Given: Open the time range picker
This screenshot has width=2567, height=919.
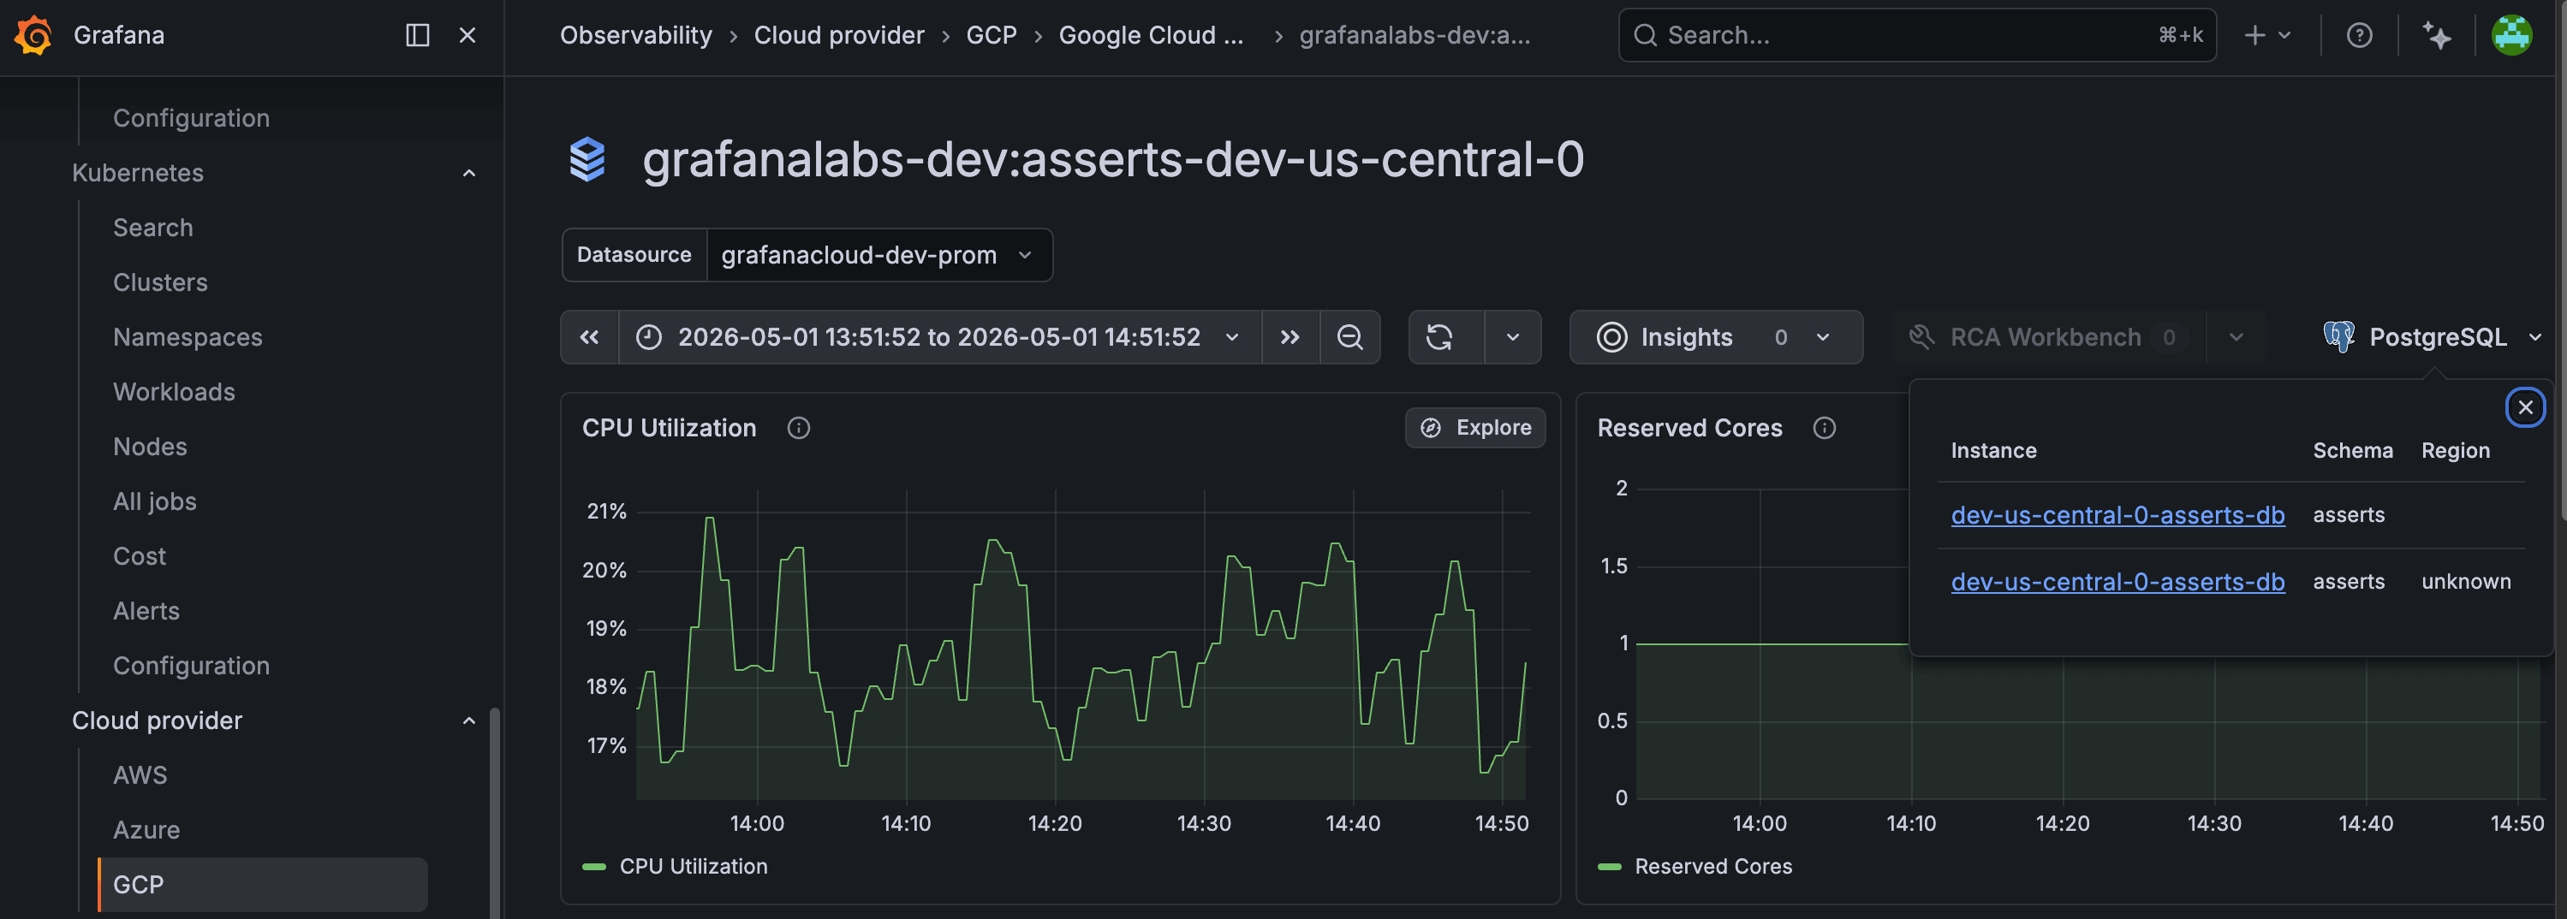Looking at the screenshot, I should (939, 337).
